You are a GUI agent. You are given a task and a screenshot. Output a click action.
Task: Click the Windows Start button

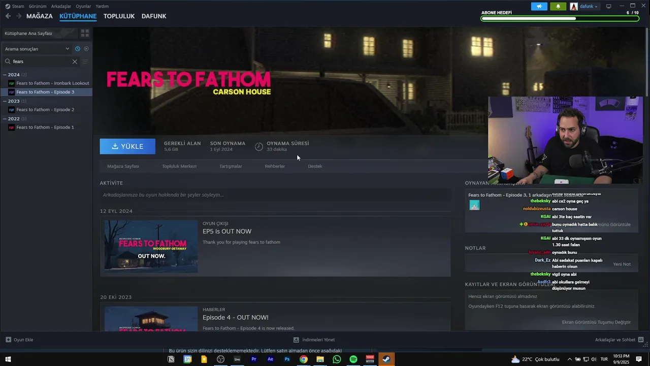(x=8, y=359)
